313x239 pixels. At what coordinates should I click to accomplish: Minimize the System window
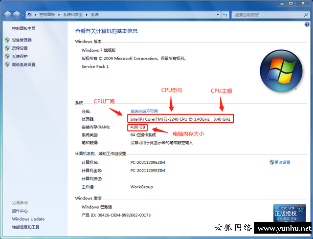click(x=282, y=3)
